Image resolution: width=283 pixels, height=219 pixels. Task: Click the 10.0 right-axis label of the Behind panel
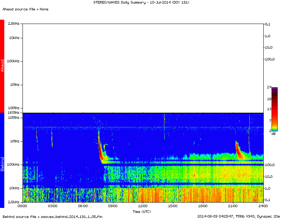click(x=269, y=176)
